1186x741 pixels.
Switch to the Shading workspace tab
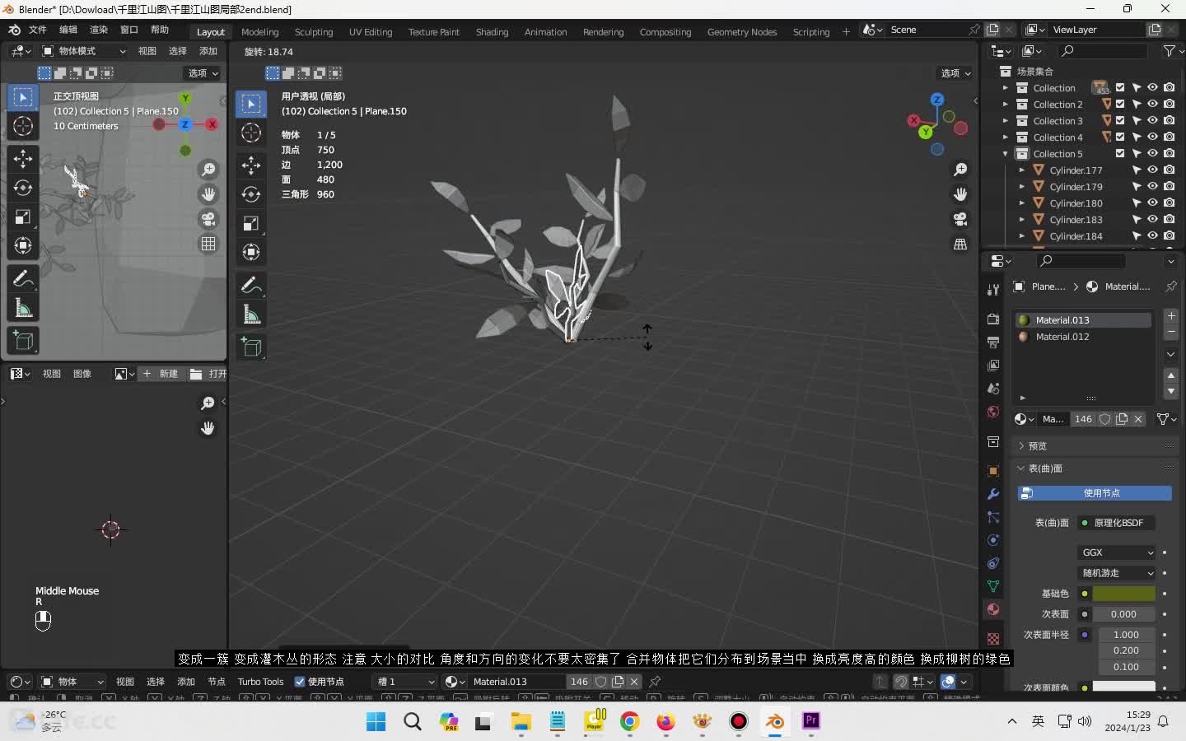point(492,32)
